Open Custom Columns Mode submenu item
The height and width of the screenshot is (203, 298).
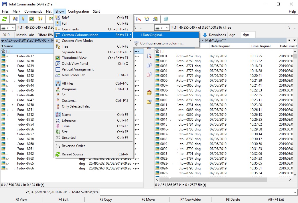pos(94,35)
